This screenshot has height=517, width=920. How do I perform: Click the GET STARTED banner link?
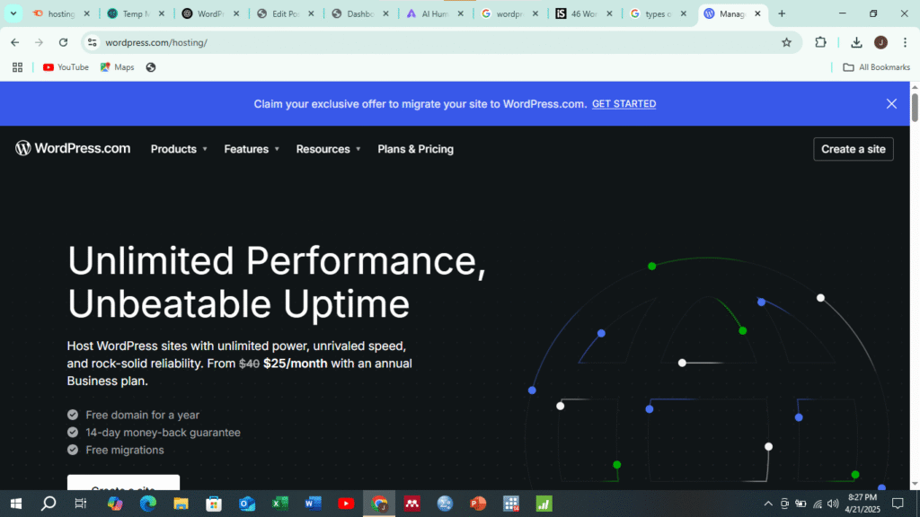click(x=624, y=104)
